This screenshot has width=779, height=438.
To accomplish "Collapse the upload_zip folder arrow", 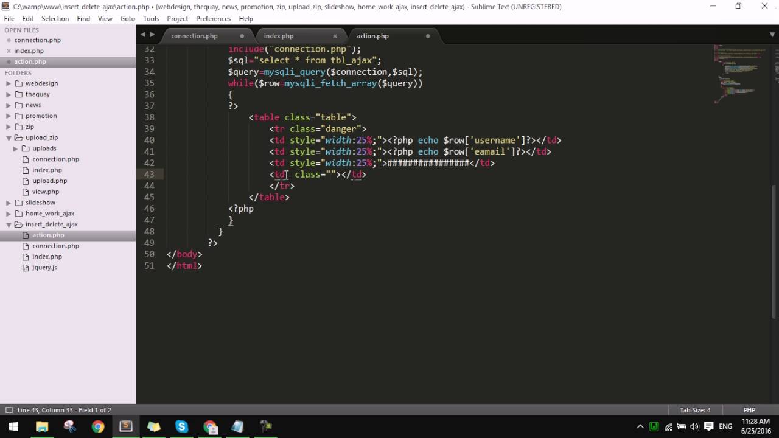I will pyautogui.click(x=9, y=138).
